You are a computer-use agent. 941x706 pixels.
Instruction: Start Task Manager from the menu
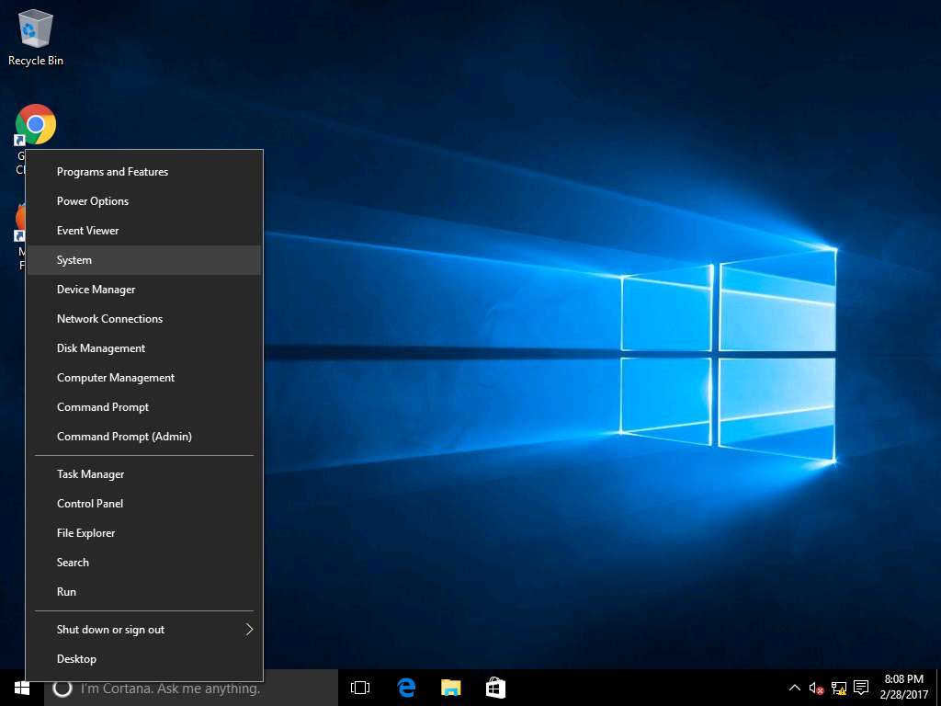tap(144, 474)
